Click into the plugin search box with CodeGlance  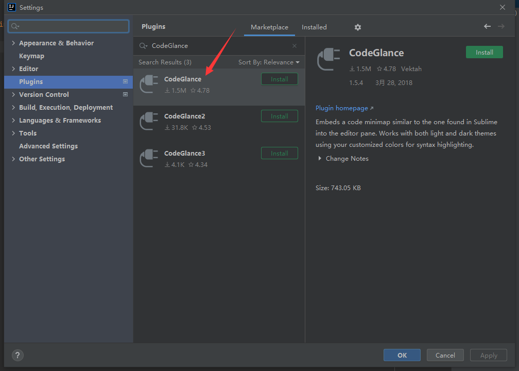click(218, 46)
